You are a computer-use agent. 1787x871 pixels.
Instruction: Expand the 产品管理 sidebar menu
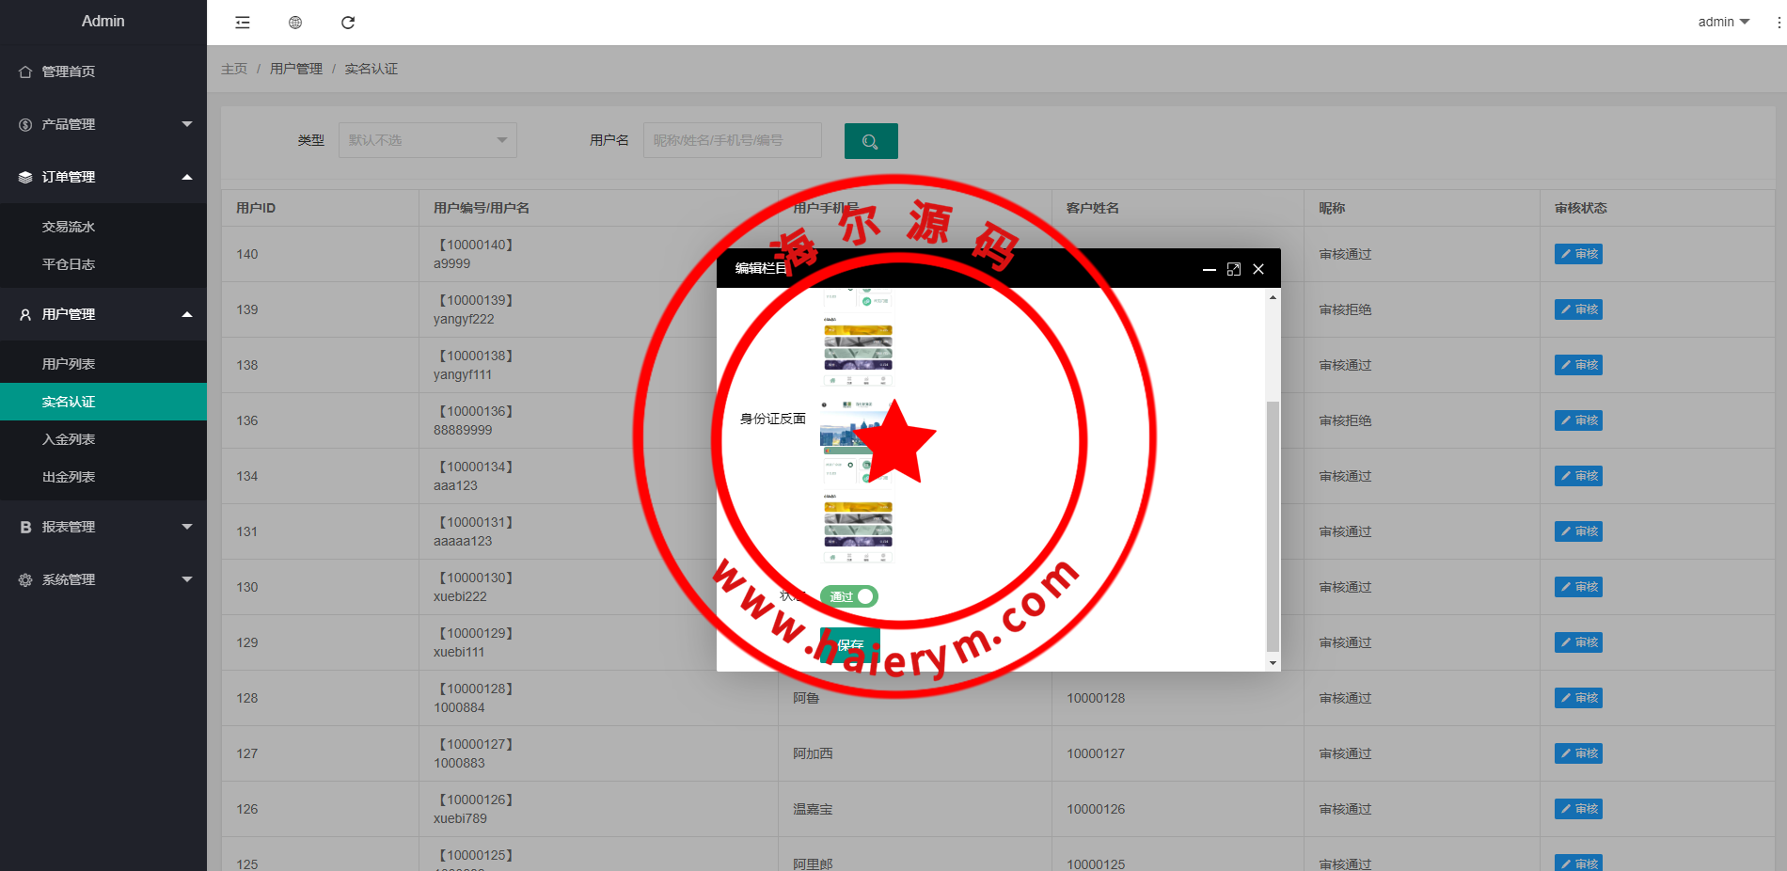[103, 124]
